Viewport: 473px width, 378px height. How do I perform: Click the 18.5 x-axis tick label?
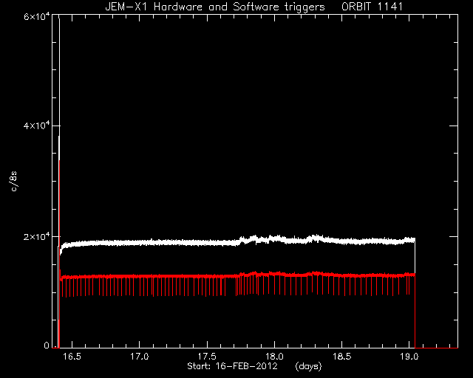pyautogui.click(x=341, y=357)
